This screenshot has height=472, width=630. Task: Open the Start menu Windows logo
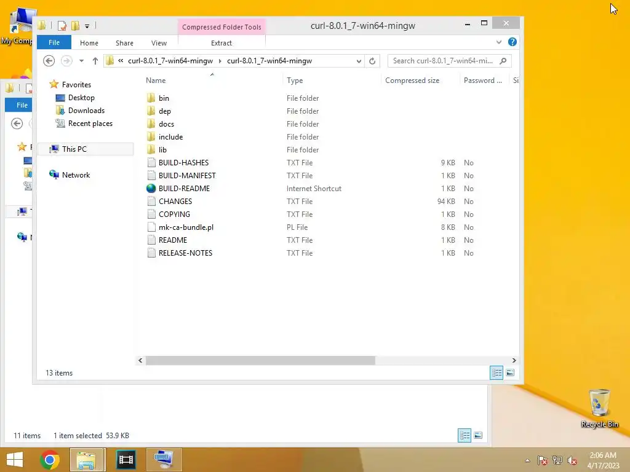(15, 460)
